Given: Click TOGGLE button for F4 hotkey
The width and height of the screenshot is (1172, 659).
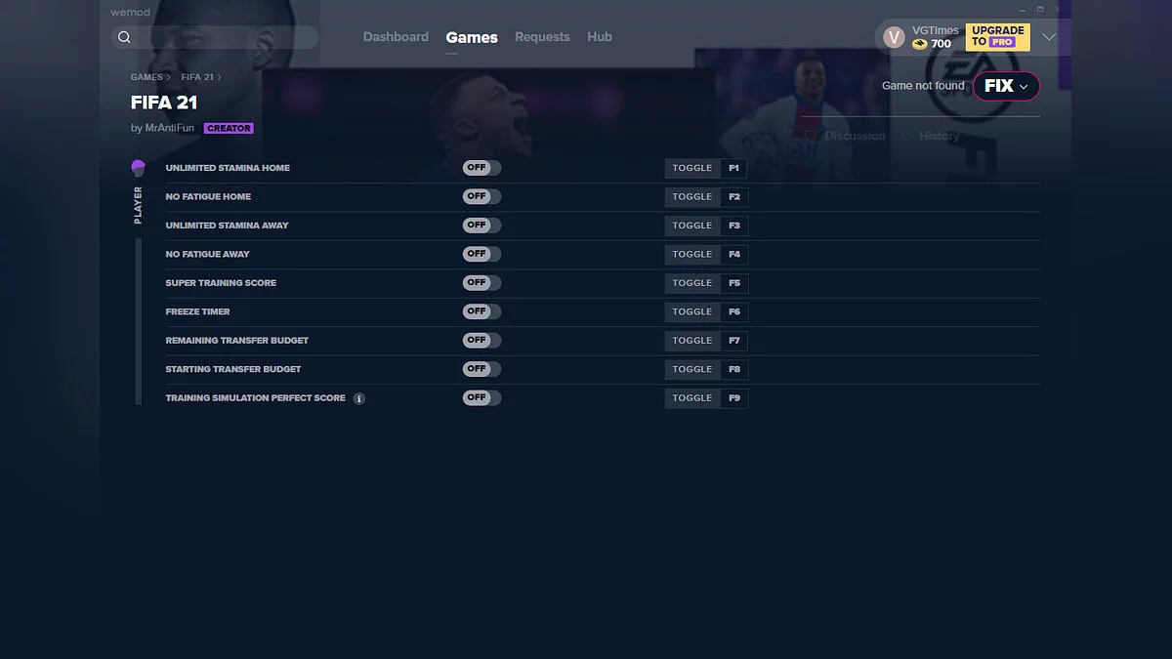Looking at the screenshot, I should tap(692, 254).
